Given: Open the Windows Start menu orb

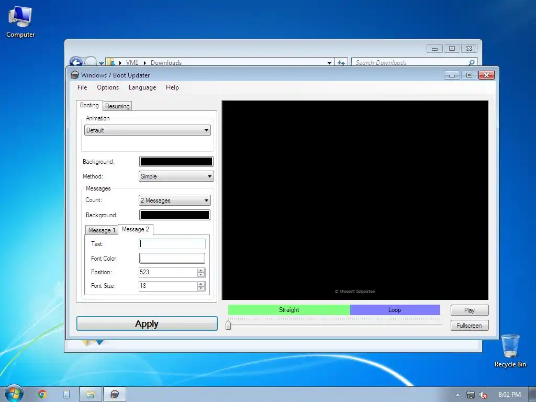Looking at the screenshot, I should tap(14, 394).
